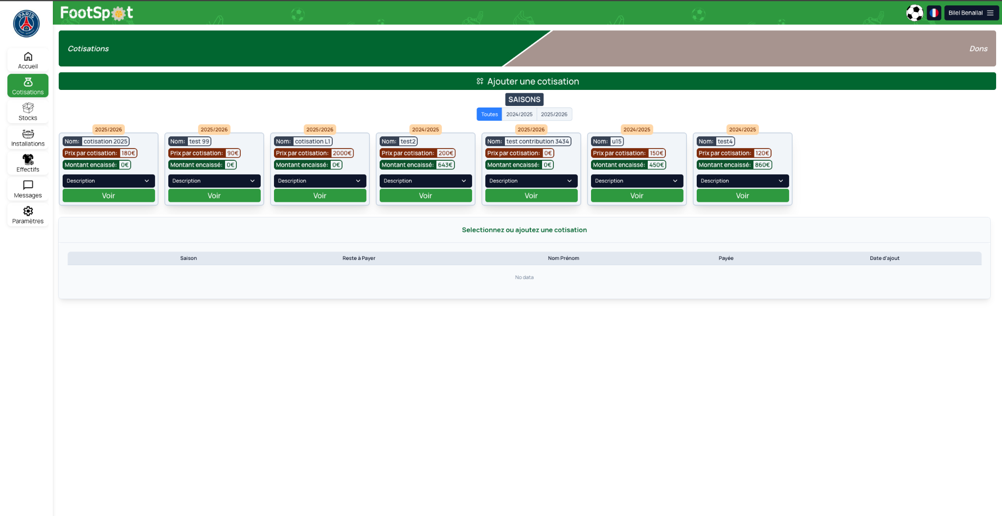1002x516 pixels.
Task: Expand Description of u15 card
Action: point(637,181)
